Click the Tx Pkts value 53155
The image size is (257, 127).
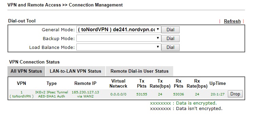tap(142, 94)
